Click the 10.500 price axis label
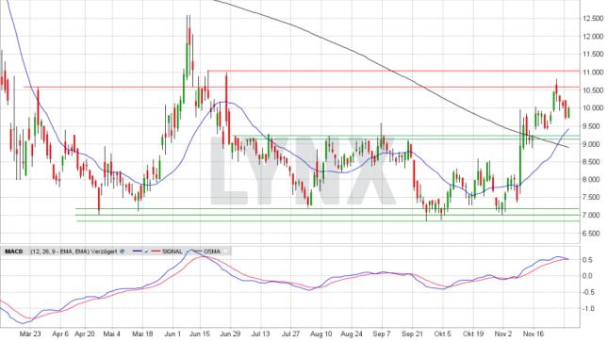 click(593, 90)
